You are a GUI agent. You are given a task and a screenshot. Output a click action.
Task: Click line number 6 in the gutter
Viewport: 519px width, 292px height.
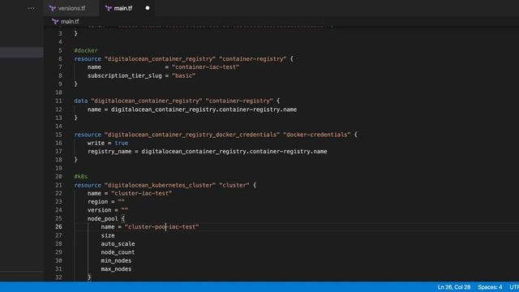pos(60,58)
